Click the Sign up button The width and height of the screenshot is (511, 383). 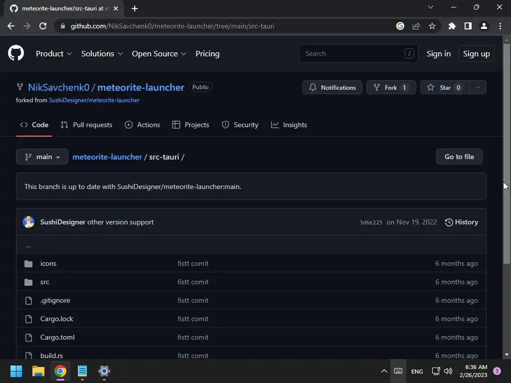point(477,53)
